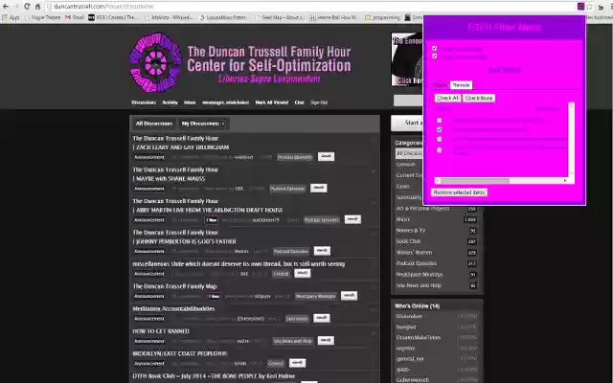Viewport: 613px width, 383px height.
Task: Open the miscellaneous shite thread
Action: [x=238, y=264]
